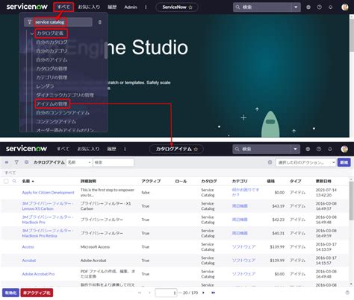Viewport: 354px width, 300px height.
Task: Open the list personalize gear icon
Action: point(270,162)
